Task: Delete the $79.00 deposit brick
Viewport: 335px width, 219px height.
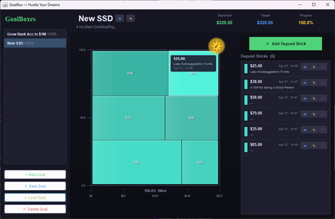Action: [323, 114]
